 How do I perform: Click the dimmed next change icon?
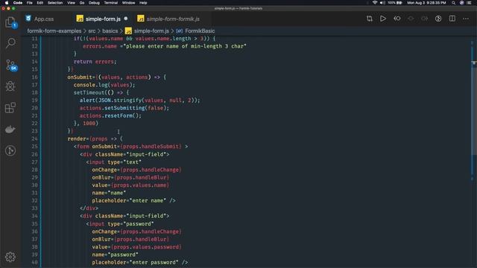click(x=424, y=19)
